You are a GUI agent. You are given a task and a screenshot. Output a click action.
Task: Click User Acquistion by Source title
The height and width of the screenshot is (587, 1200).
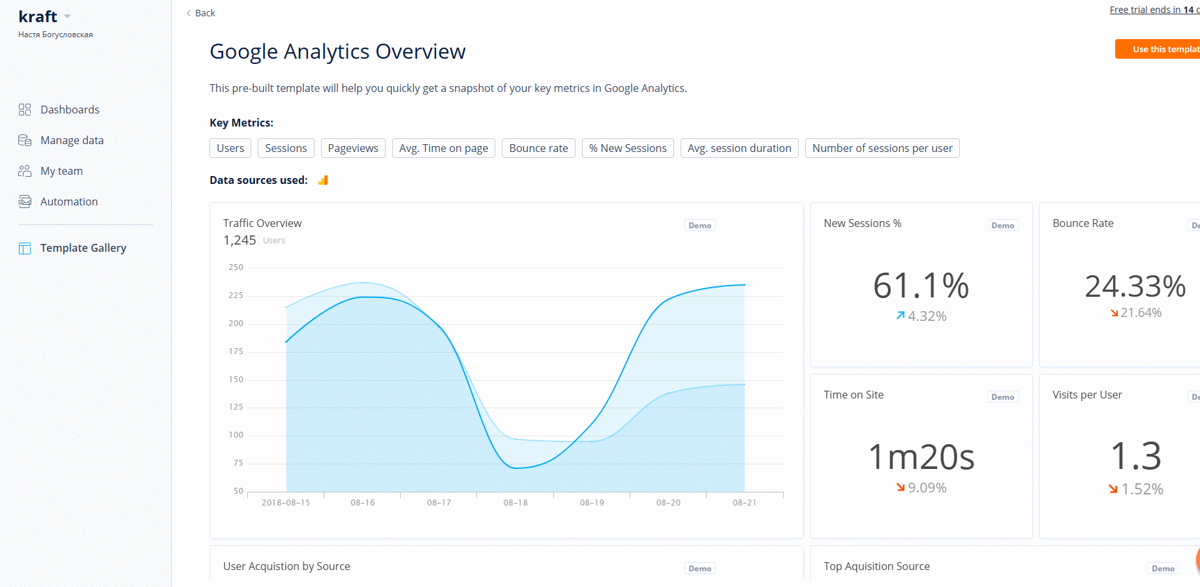point(286,566)
